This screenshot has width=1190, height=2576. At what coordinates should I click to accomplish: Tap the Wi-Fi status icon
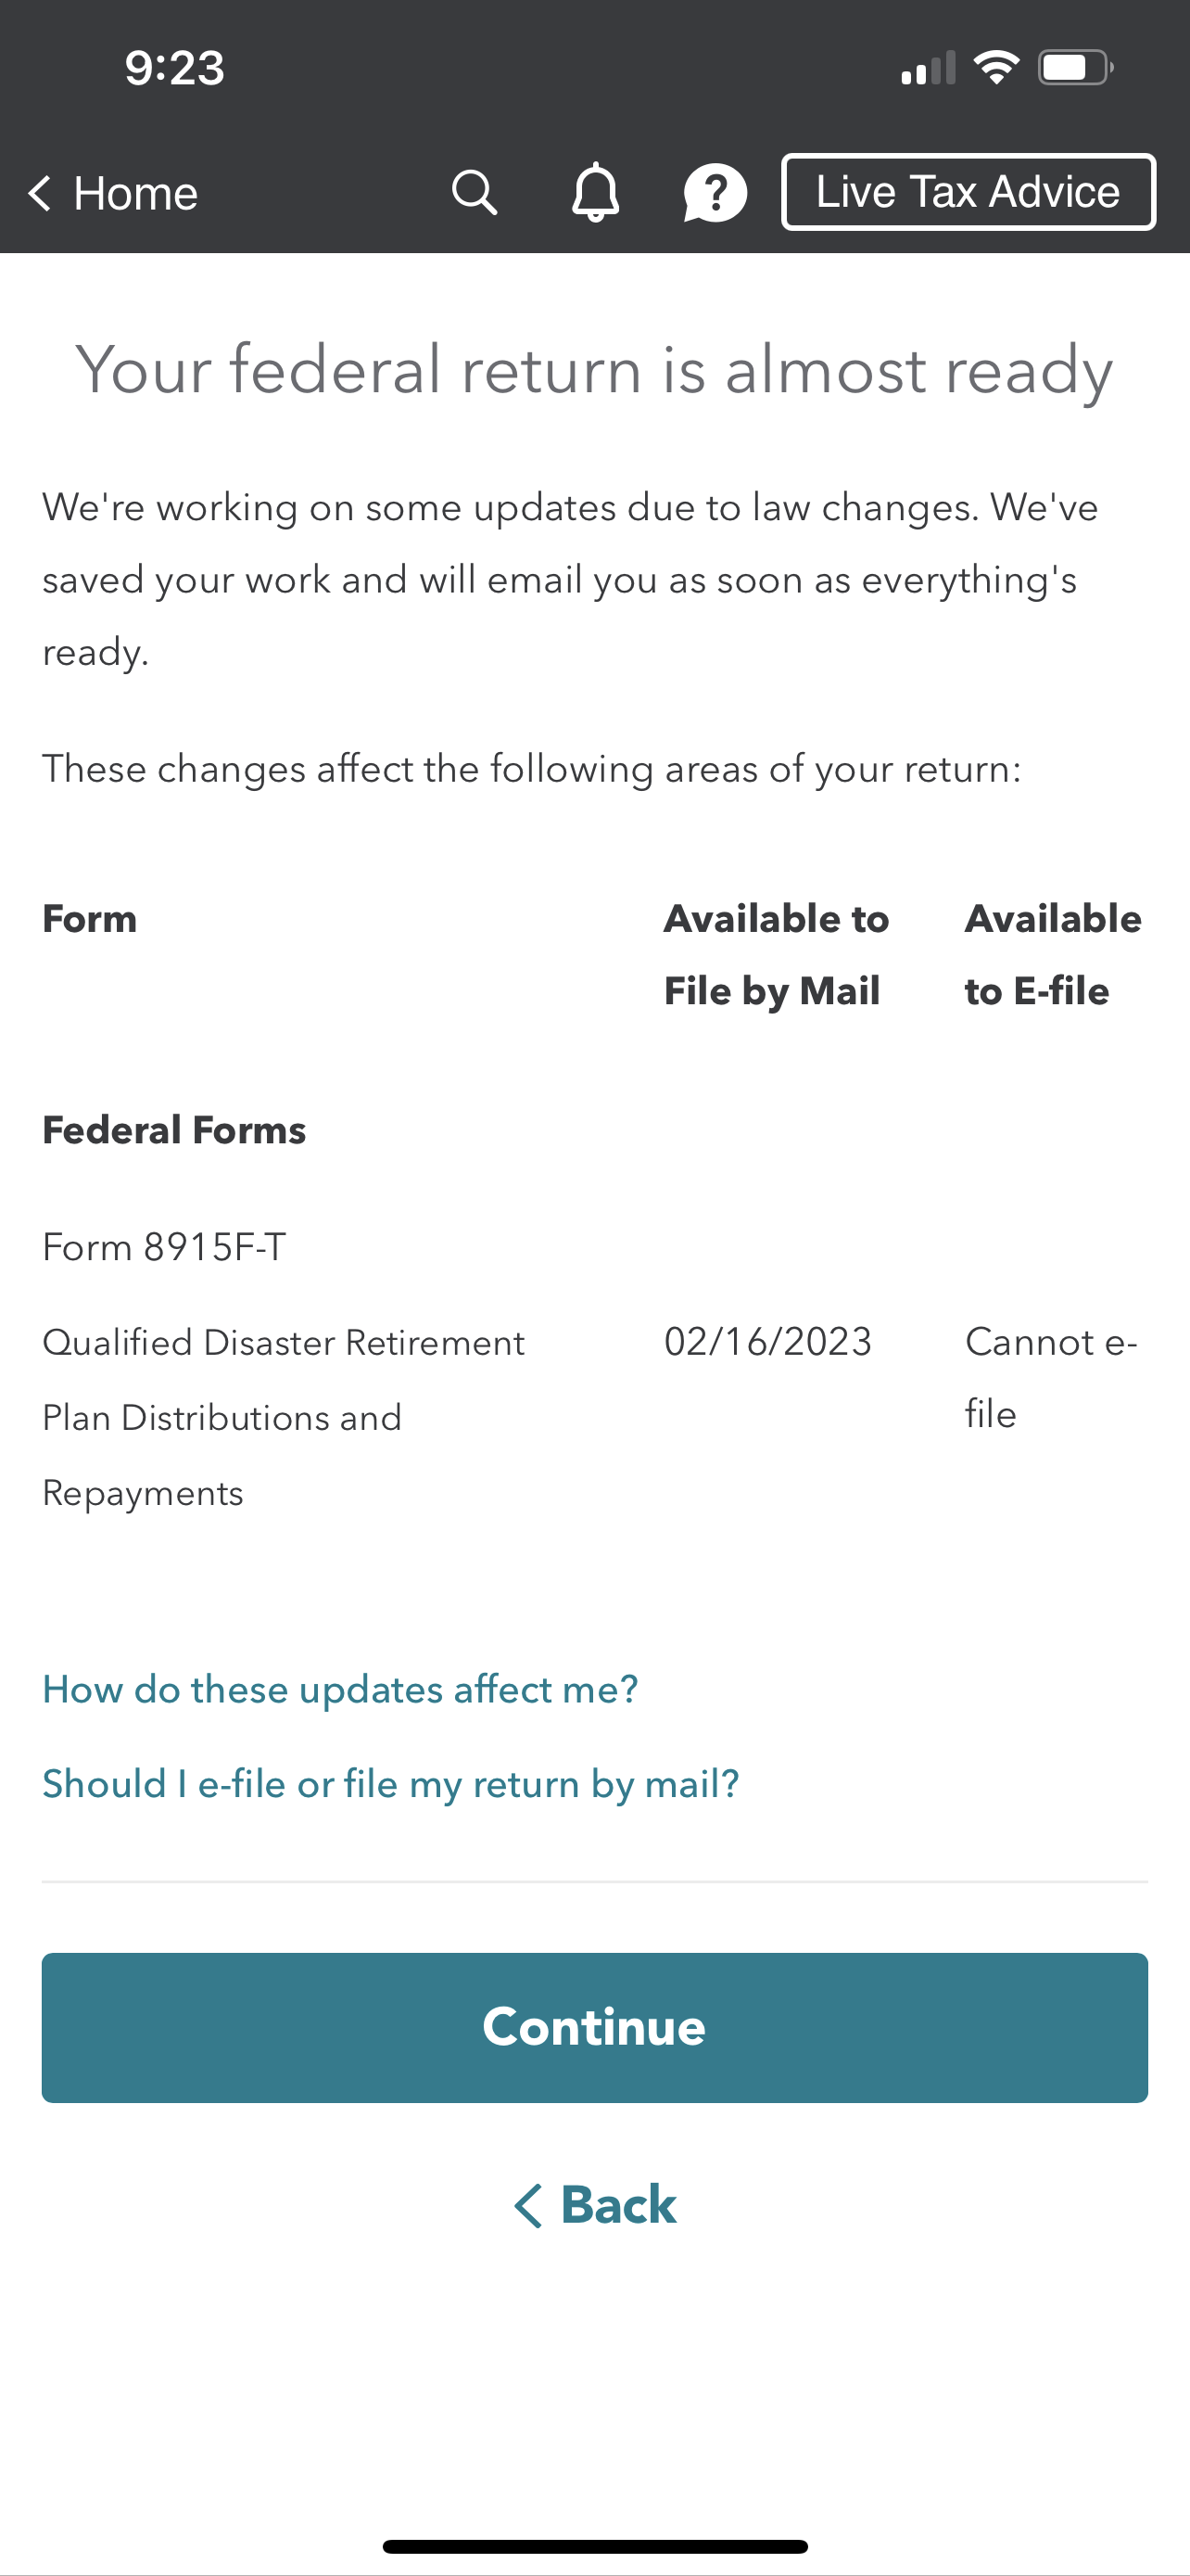point(996,68)
